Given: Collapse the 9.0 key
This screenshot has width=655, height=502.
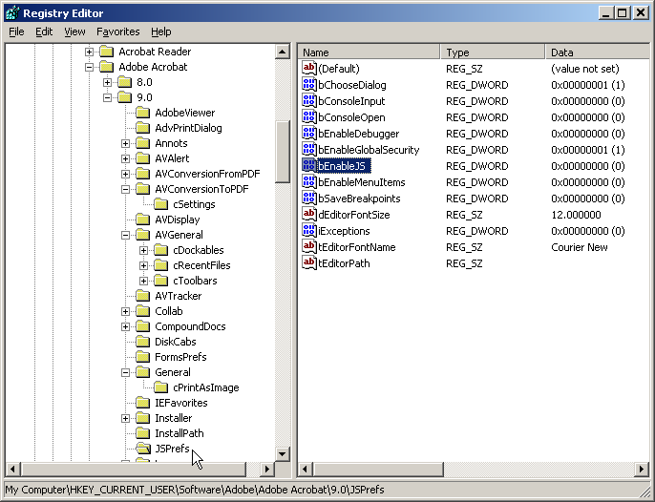Looking at the screenshot, I should pyautogui.click(x=107, y=97).
